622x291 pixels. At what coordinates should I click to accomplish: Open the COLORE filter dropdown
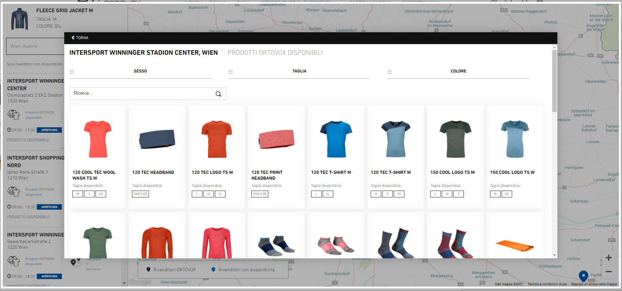pyautogui.click(x=458, y=71)
